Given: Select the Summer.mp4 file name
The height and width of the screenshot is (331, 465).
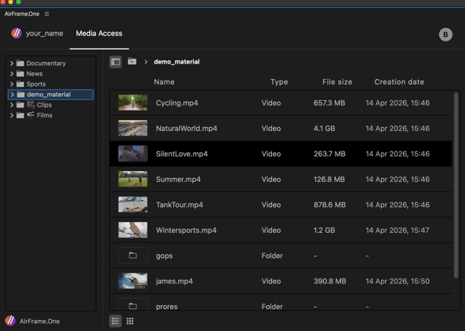Looking at the screenshot, I should click(178, 180).
